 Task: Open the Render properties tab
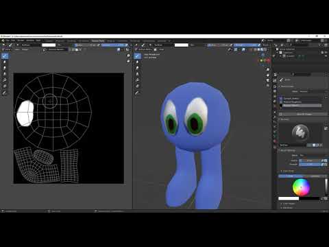pyautogui.click(x=275, y=86)
